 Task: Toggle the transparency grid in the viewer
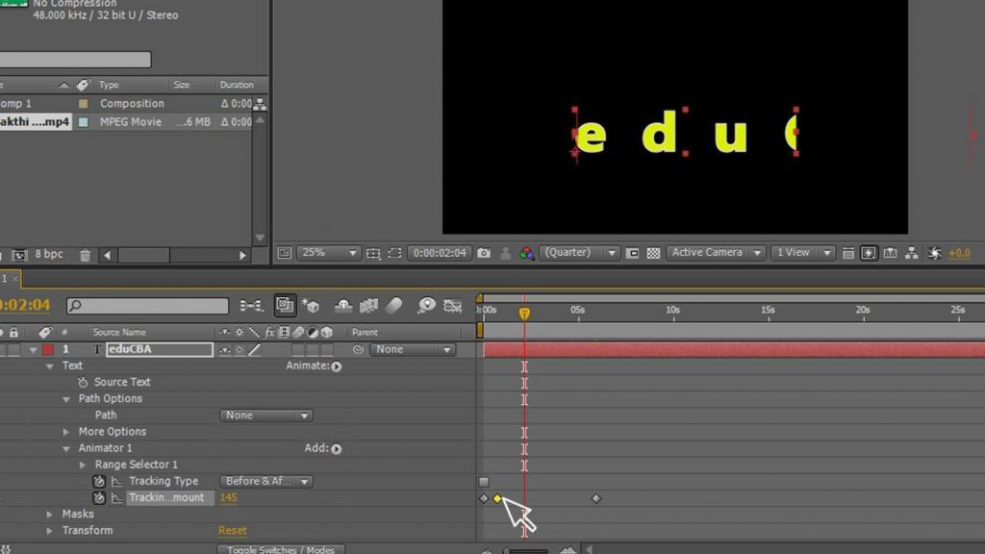pyautogui.click(x=655, y=252)
